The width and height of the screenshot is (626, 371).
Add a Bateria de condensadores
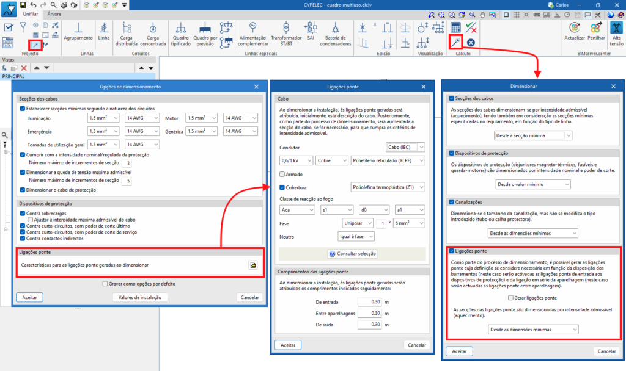[336, 28]
